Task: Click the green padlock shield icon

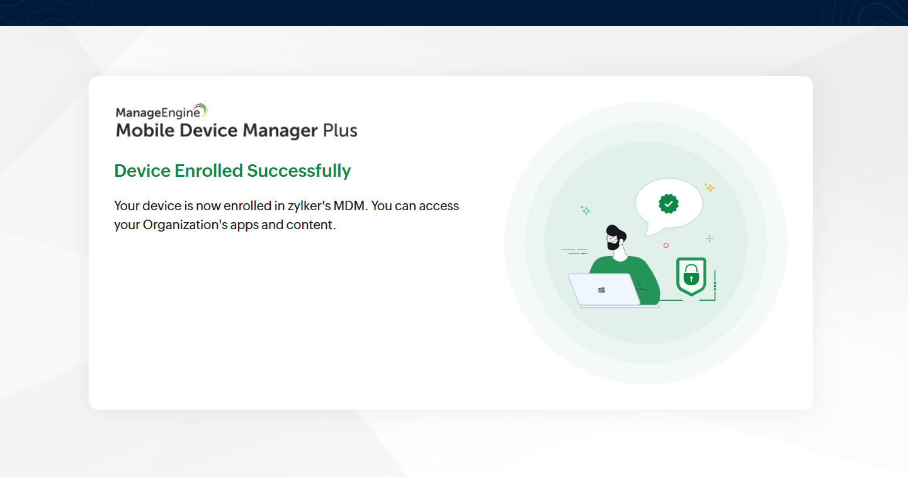Action: 691,276
